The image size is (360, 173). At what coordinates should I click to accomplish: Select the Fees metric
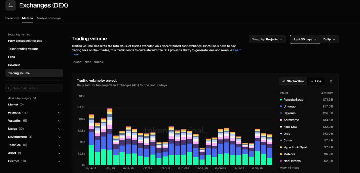click(x=12, y=57)
